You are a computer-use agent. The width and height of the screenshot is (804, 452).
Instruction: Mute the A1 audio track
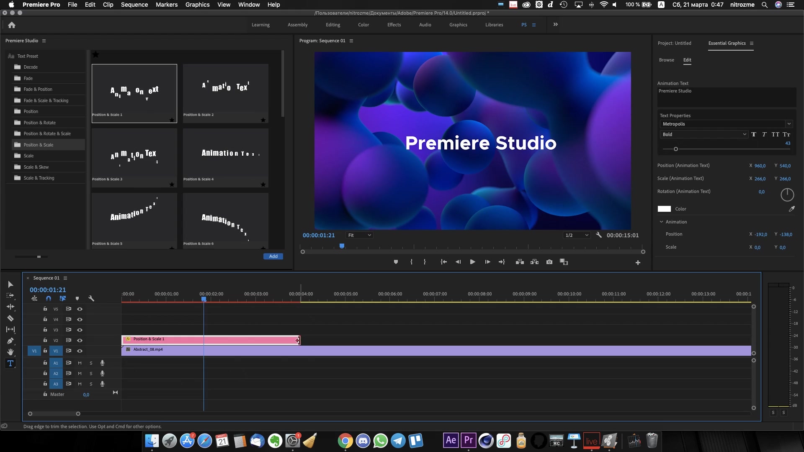[x=80, y=362]
